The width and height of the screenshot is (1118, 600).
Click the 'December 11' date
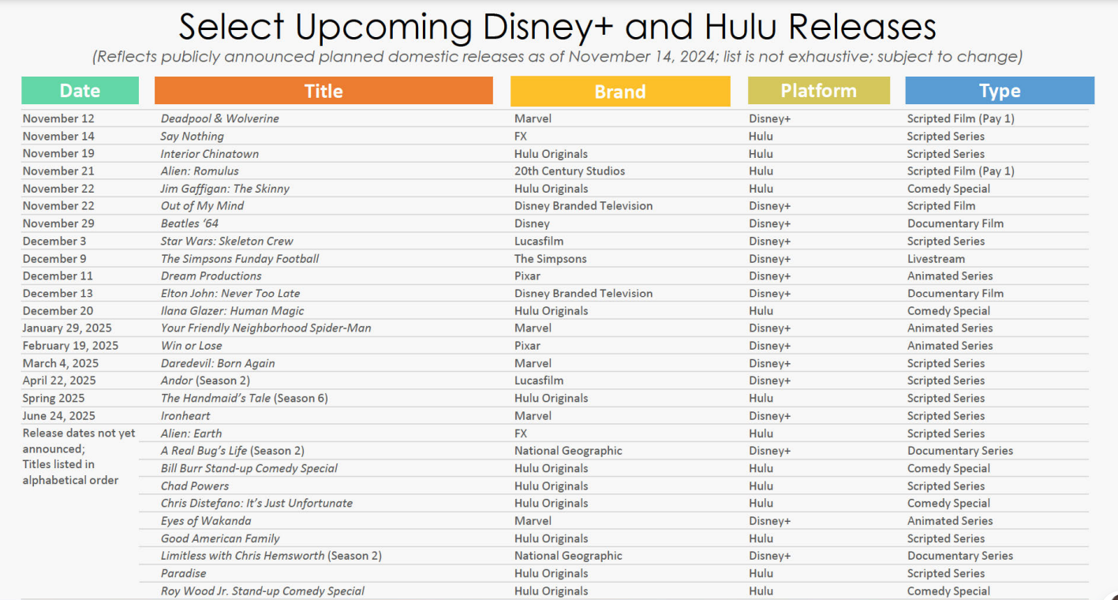(x=58, y=276)
